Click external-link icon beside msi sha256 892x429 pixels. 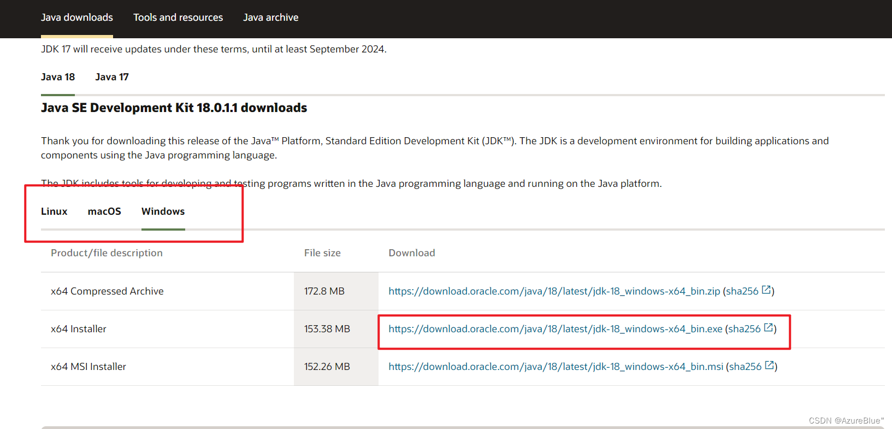point(770,366)
